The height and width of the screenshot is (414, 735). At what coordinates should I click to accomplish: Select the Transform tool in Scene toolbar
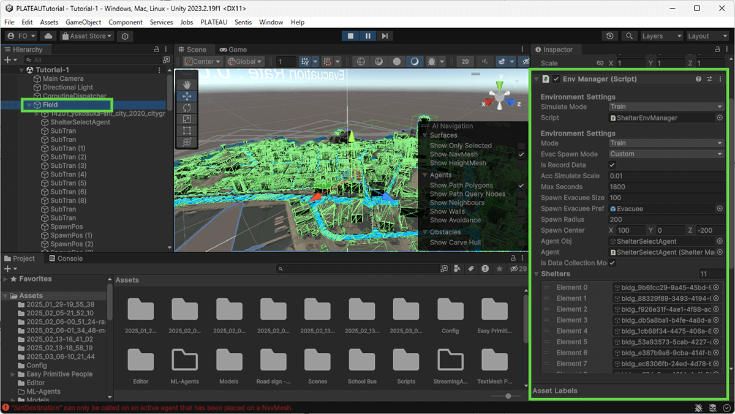point(187,141)
